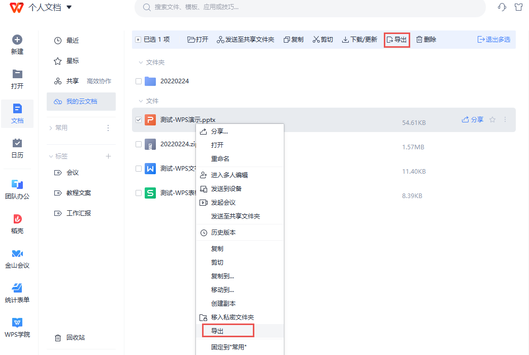
Task: Select 我的云文档 in navigation
Action: [81, 102]
